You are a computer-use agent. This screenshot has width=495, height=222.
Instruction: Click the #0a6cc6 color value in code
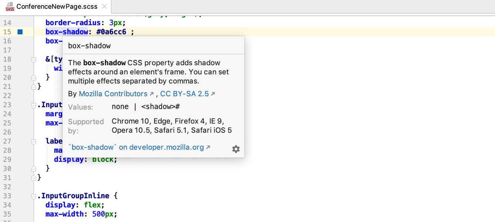111,32
